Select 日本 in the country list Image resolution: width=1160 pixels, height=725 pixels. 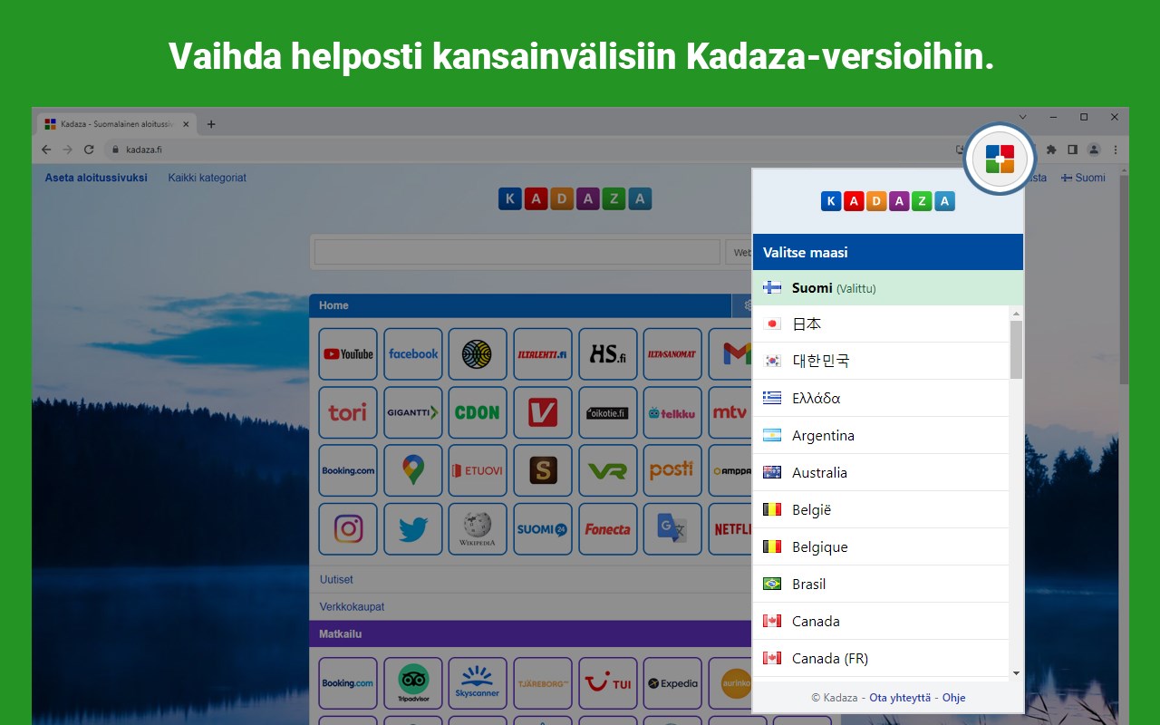pos(881,324)
